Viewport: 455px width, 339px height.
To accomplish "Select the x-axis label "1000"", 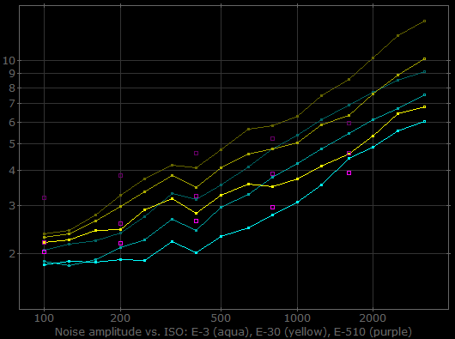I will point(297,318).
